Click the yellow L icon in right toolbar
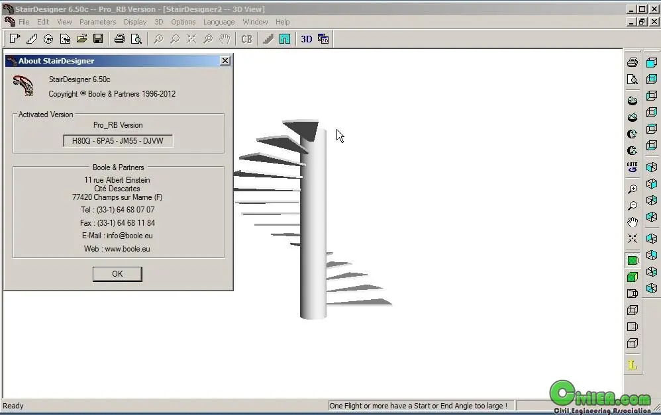This screenshot has height=415, width=661. (x=633, y=365)
